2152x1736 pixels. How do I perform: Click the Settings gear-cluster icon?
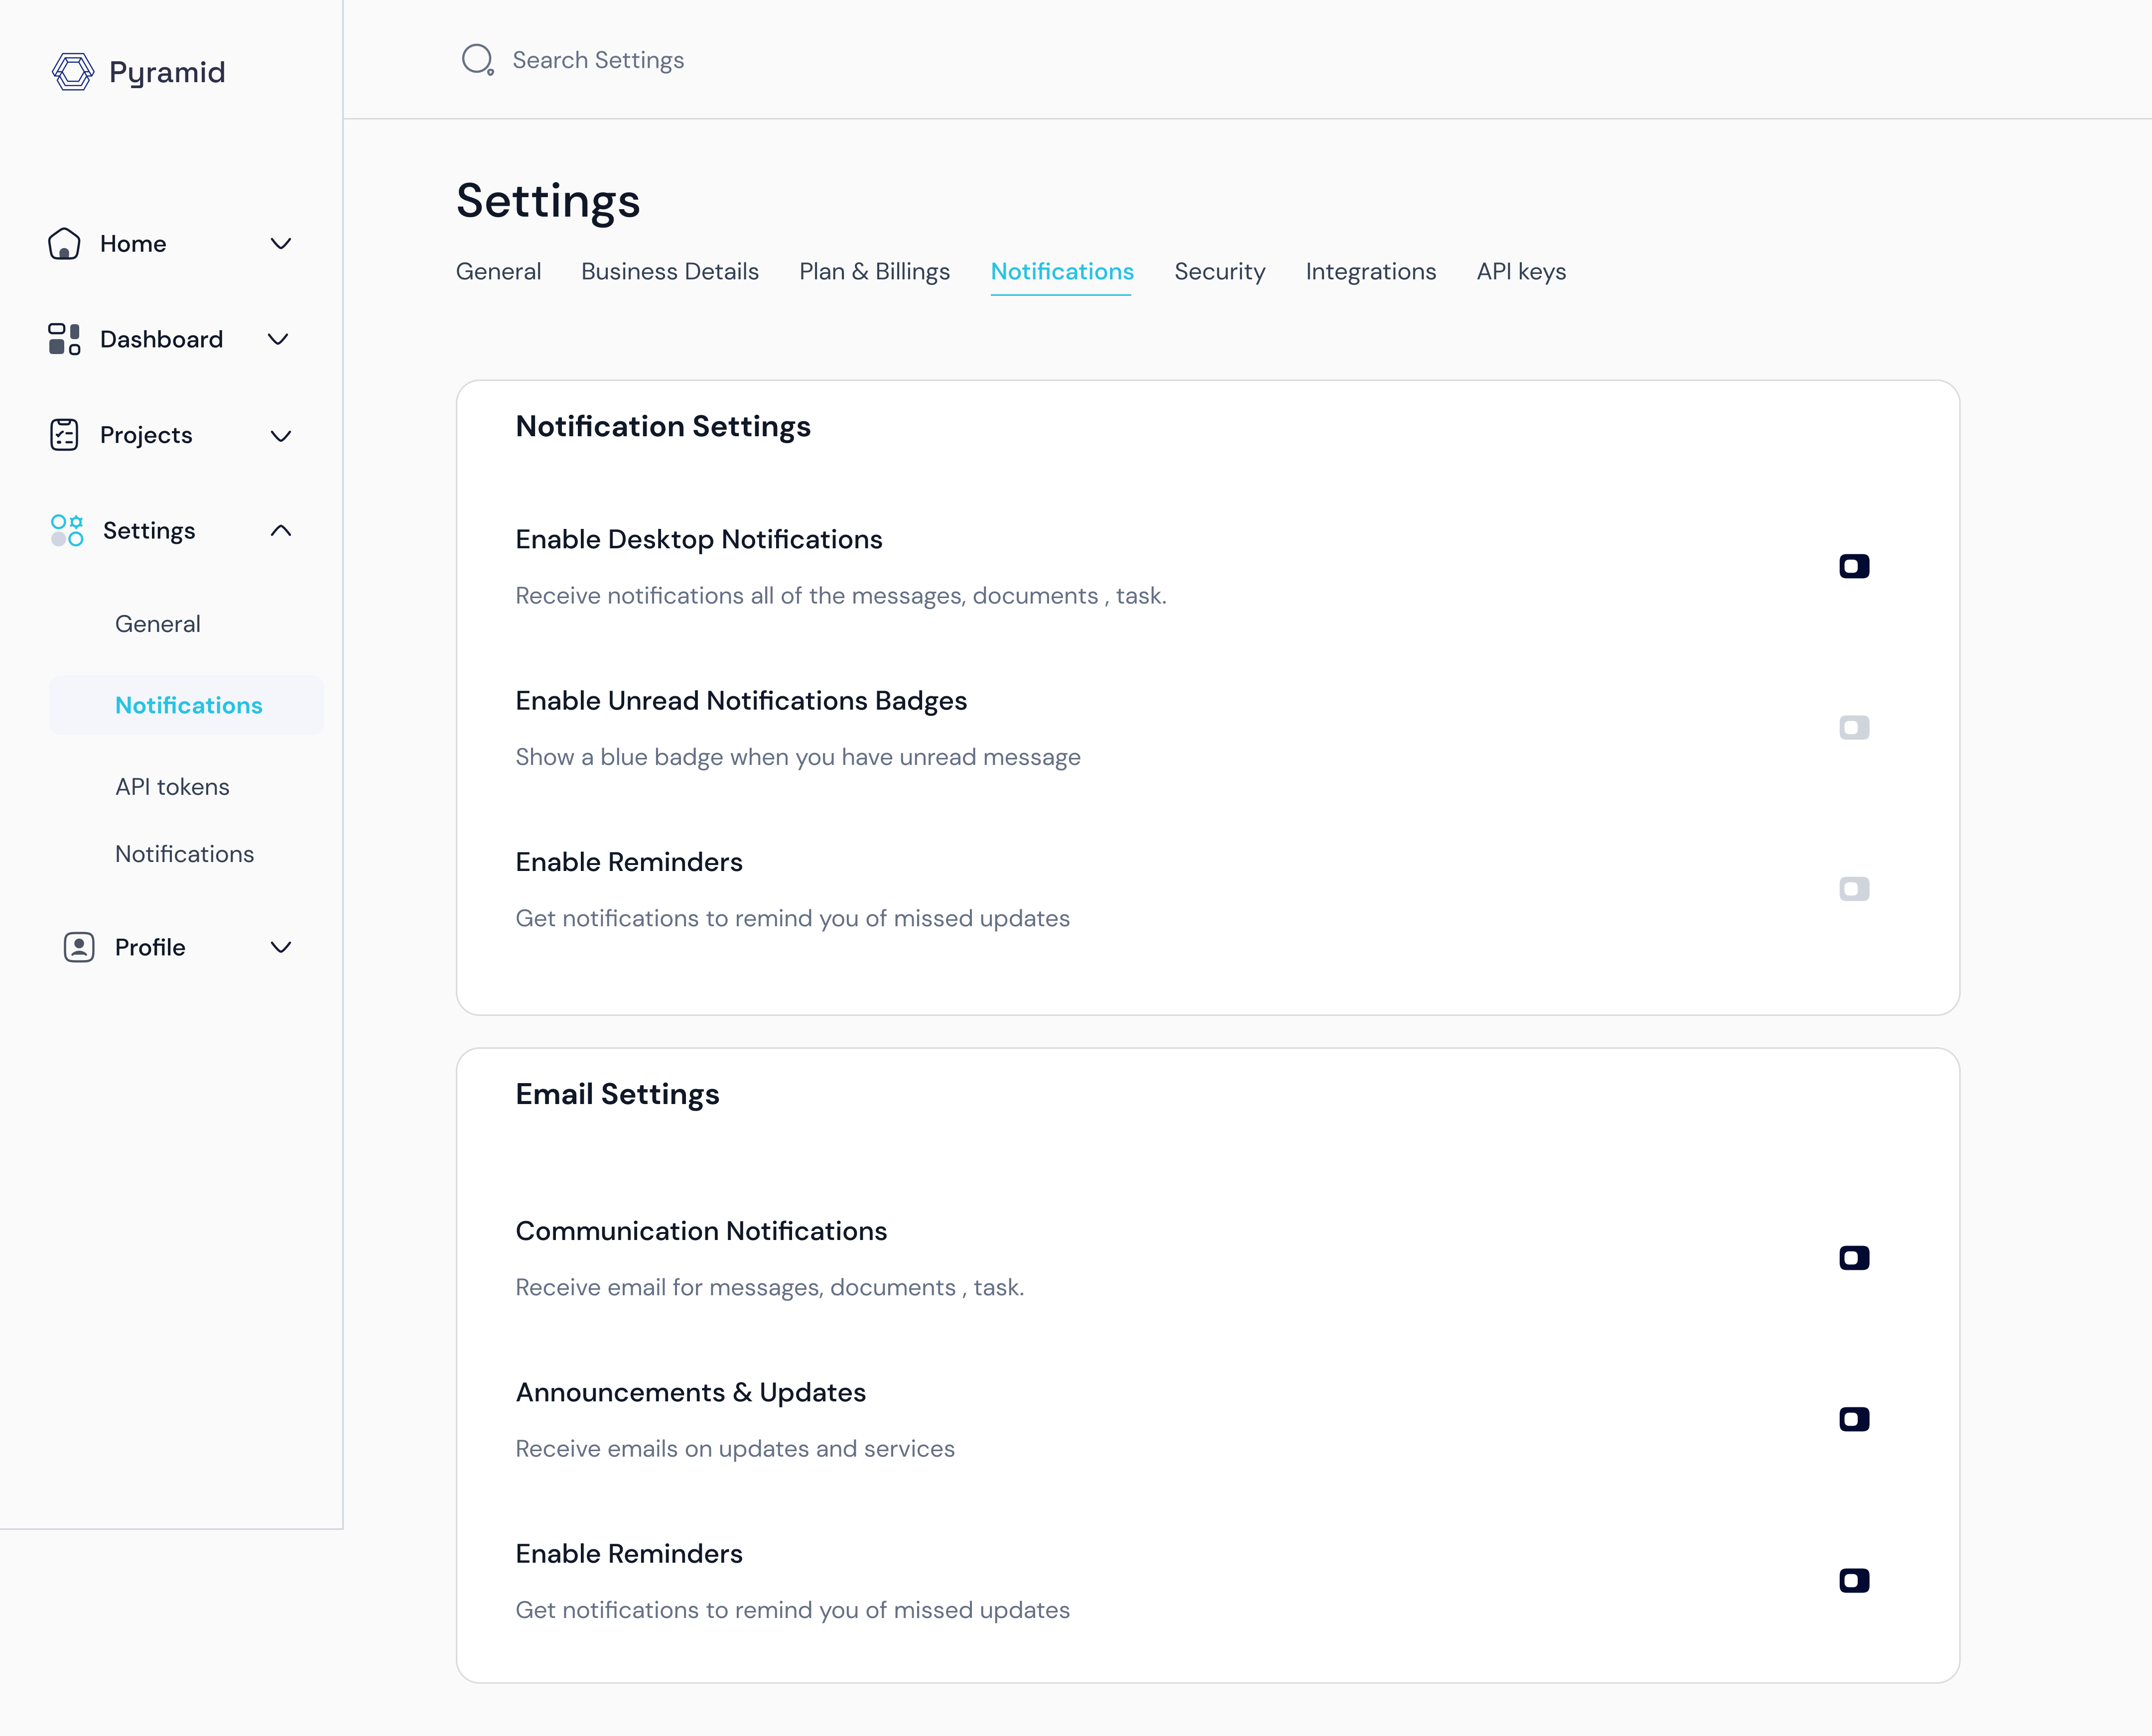[x=67, y=530]
